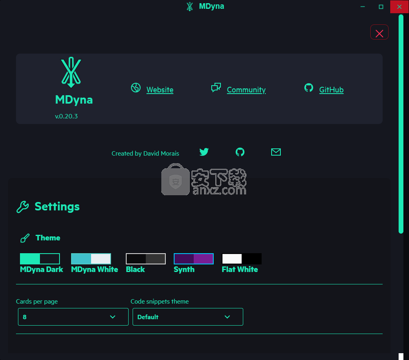The image size is (409, 360).
Task: Open the Code snippets theme dropdown
Action: (x=188, y=317)
